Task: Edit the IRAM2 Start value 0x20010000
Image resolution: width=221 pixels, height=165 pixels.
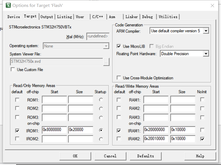Action: pos(156,139)
